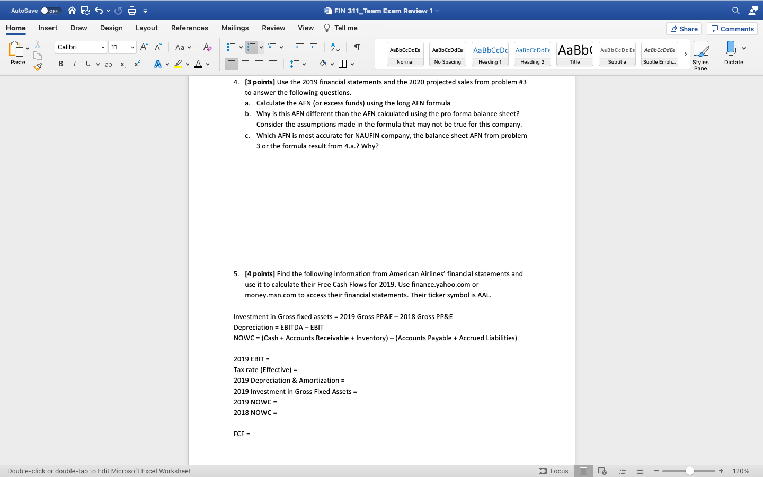Image resolution: width=763 pixels, height=477 pixels.
Task: Apply subscript formatting
Action: [122, 64]
